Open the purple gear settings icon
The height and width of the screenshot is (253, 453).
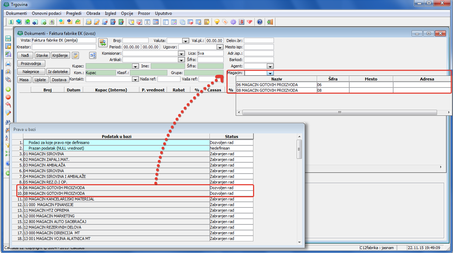tap(233, 22)
